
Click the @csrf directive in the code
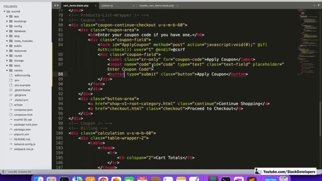(179, 49)
